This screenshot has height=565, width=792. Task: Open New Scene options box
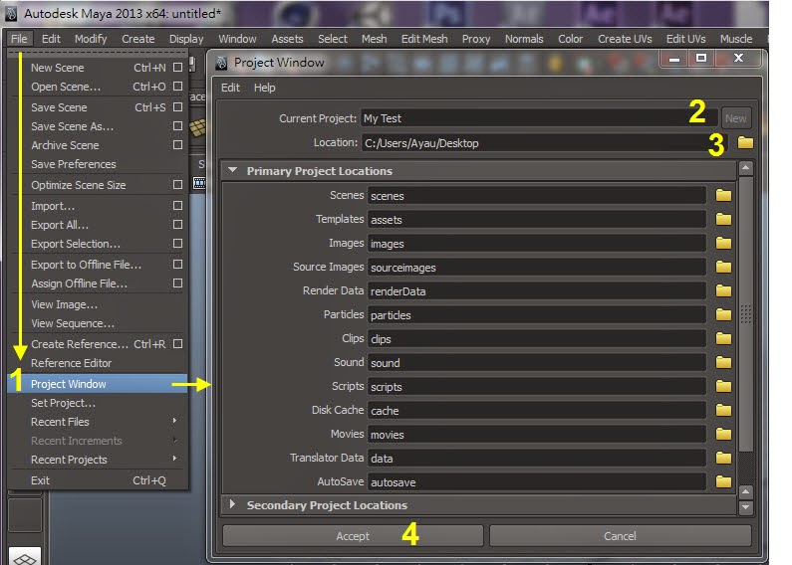(x=177, y=67)
